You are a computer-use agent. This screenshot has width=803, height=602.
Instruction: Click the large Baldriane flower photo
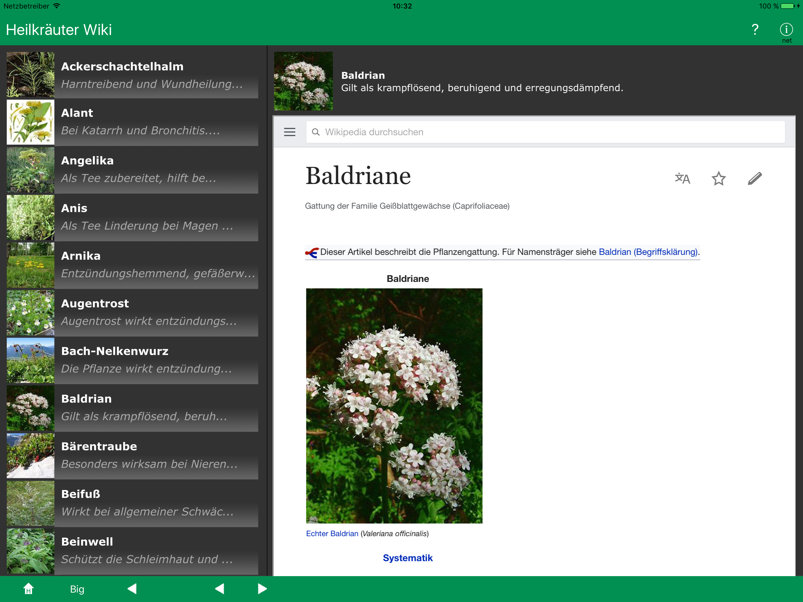(x=394, y=406)
